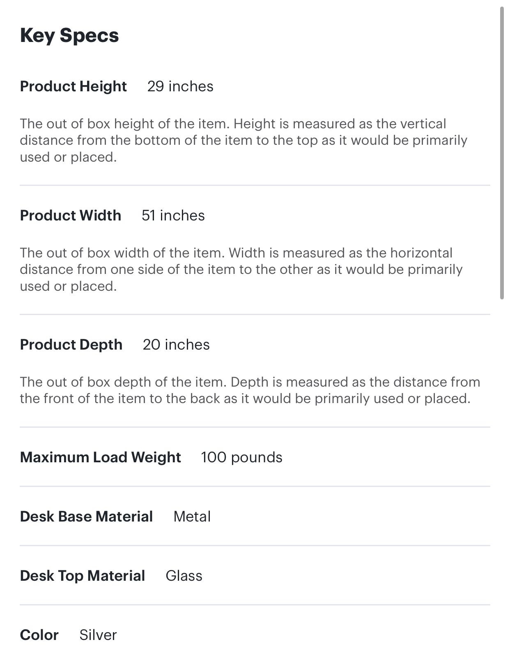Screen dimensions: 510x663
Task: Select the Desk Base Material label
Action: (x=86, y=517)
